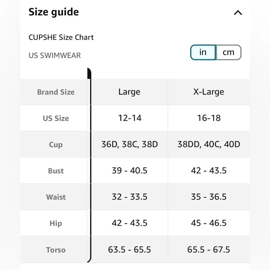Select the Large column header
The width and height of the screenshot is (270, 270).
coord(129,92)
